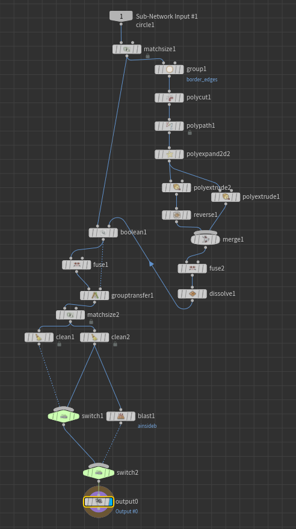The height and width of the screenshot is (529, 296).
Task: Click the reverse1 node icon
Action: click(176, 215)
